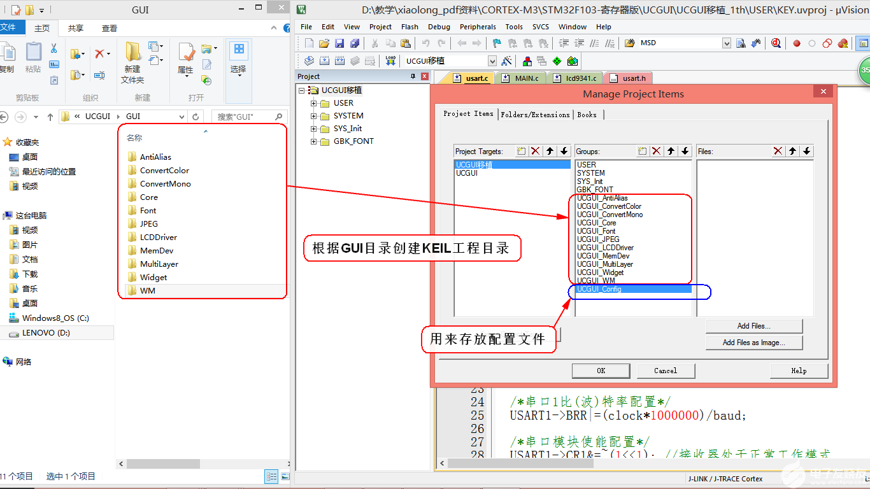
Task: Insert breakpoint with the red dot icon
Action: [797, 43]
